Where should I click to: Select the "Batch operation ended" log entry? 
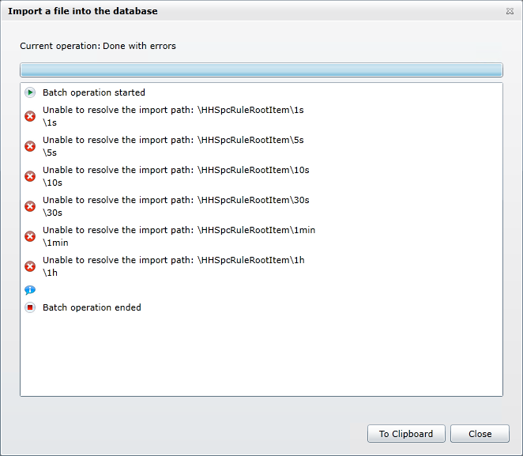[92, 307]
